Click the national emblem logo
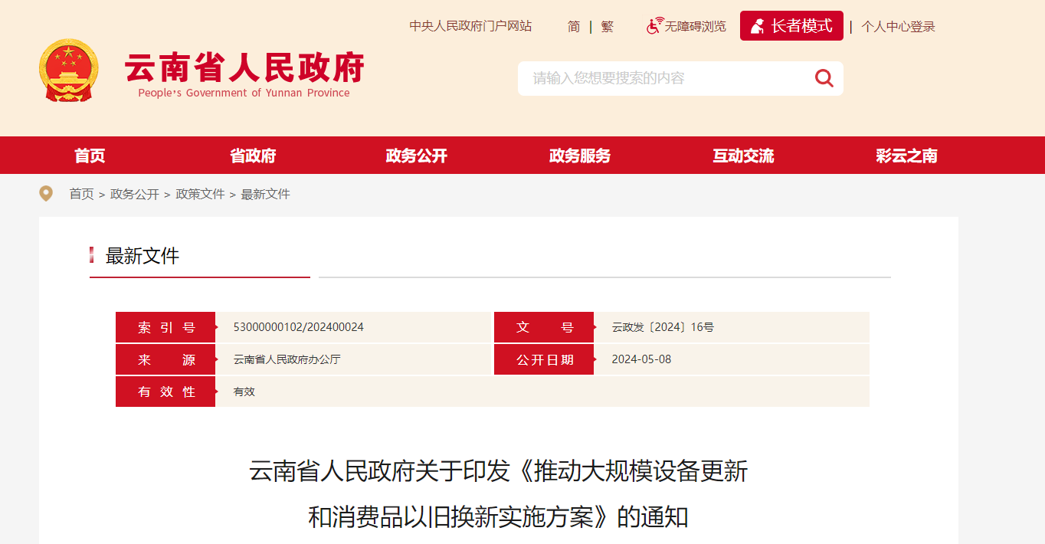1045x544 pixels. pyautogui.click(x=68, y=71)
